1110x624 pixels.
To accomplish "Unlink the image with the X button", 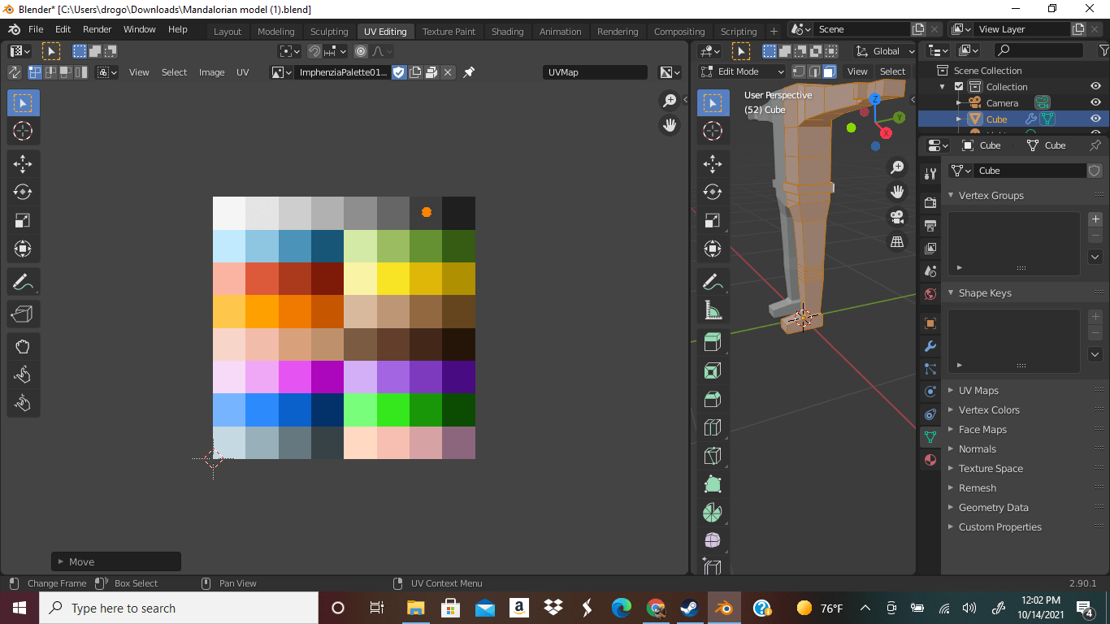I will (x=448, y=71).
